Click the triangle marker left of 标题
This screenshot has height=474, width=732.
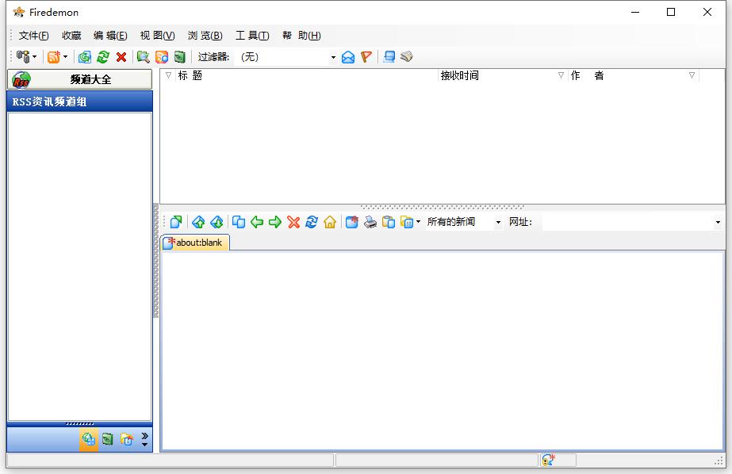169,75
